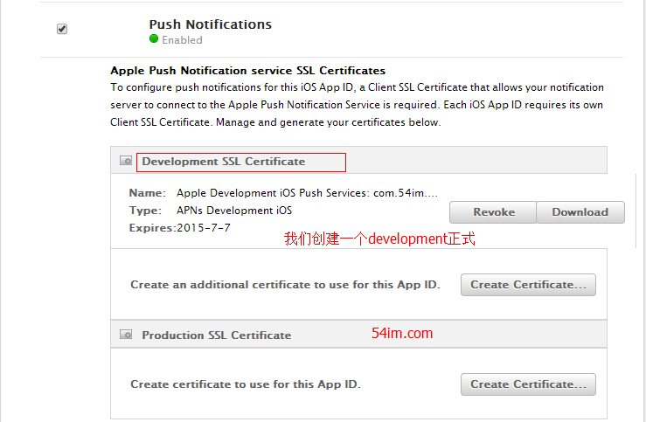The height and width of the screenshot is (422, 646).
Task: Click the Apple Development iOS Push Services name
Action: 306,192
